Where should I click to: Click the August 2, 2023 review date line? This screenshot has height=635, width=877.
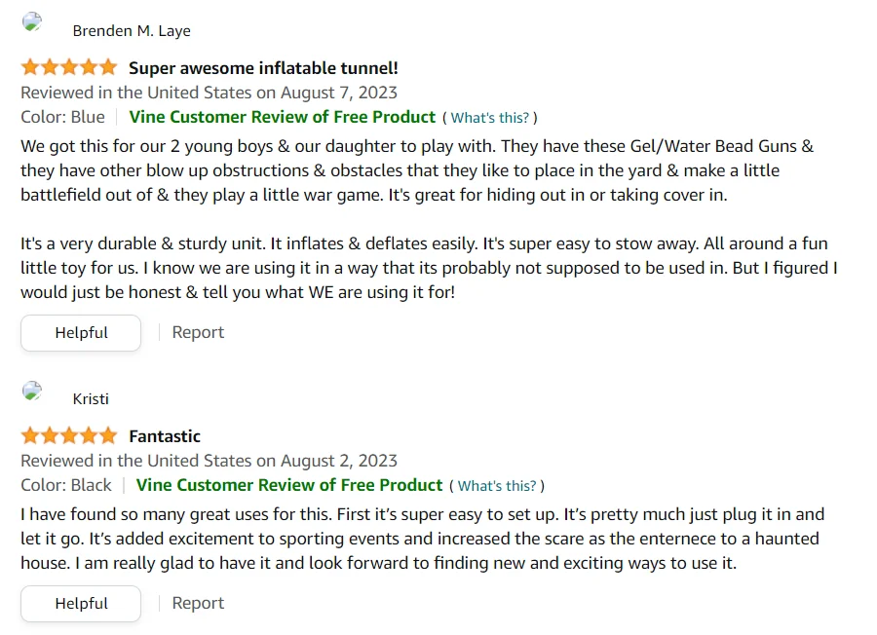pyautogui.click(x=209, y=461)
